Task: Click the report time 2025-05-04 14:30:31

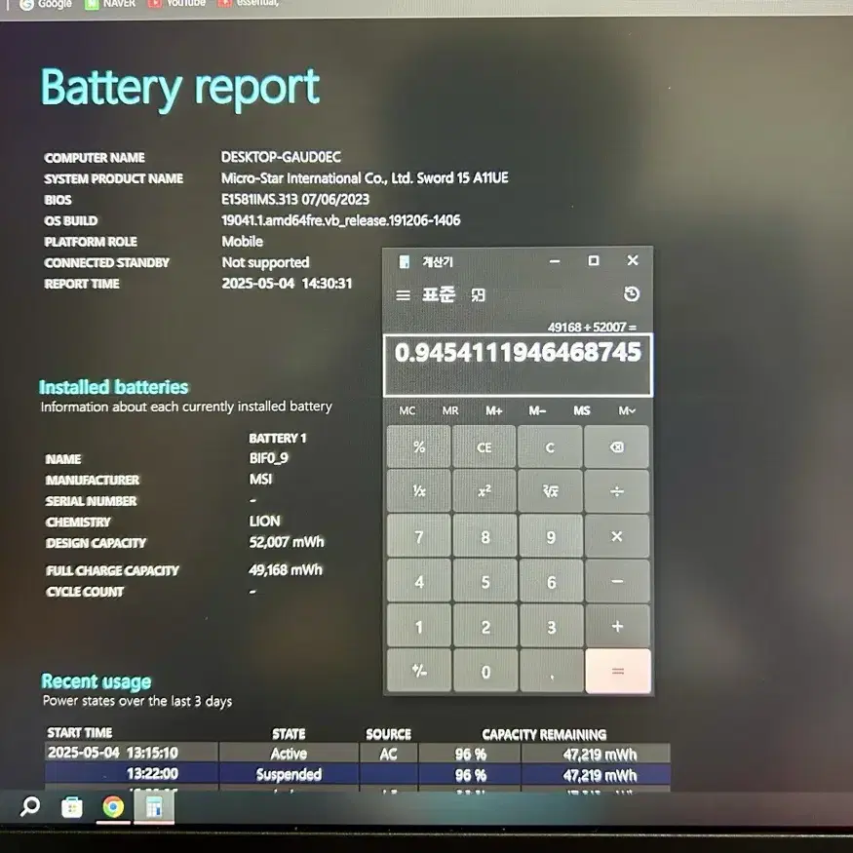Action: 287,284
